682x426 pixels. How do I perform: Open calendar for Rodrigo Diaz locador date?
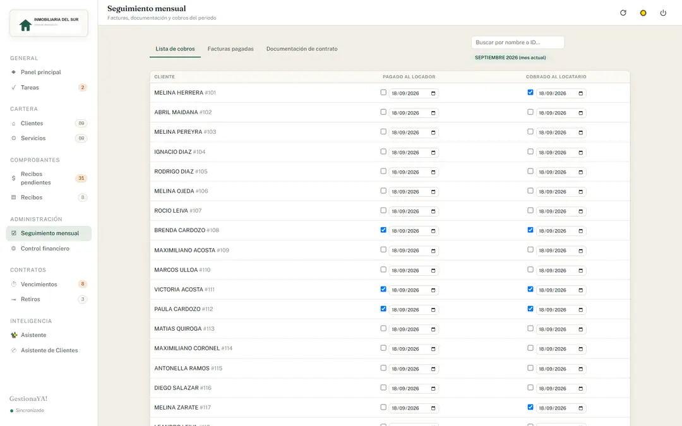pos(433,172)
